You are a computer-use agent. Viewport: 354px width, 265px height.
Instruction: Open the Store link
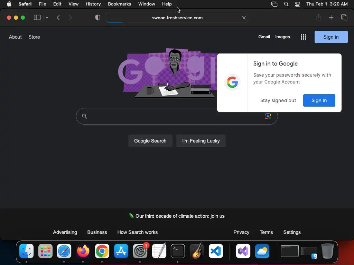tap(34, 37)
